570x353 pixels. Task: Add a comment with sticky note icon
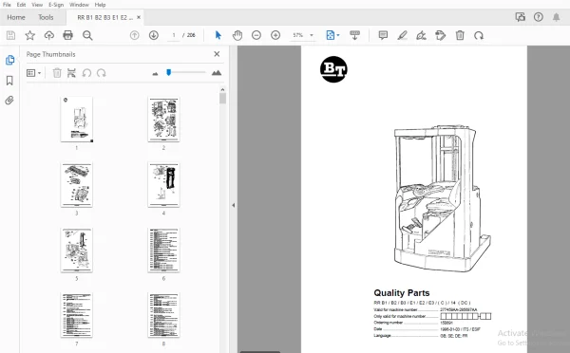pos(383,35)
